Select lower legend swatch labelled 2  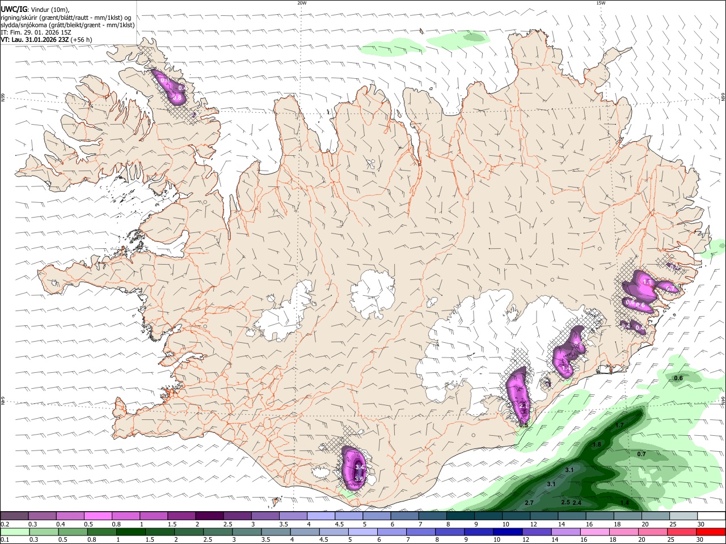[x=189, y=532]
